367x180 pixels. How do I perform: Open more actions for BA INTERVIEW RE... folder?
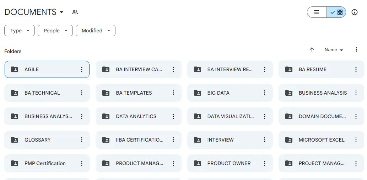point(264,69)
